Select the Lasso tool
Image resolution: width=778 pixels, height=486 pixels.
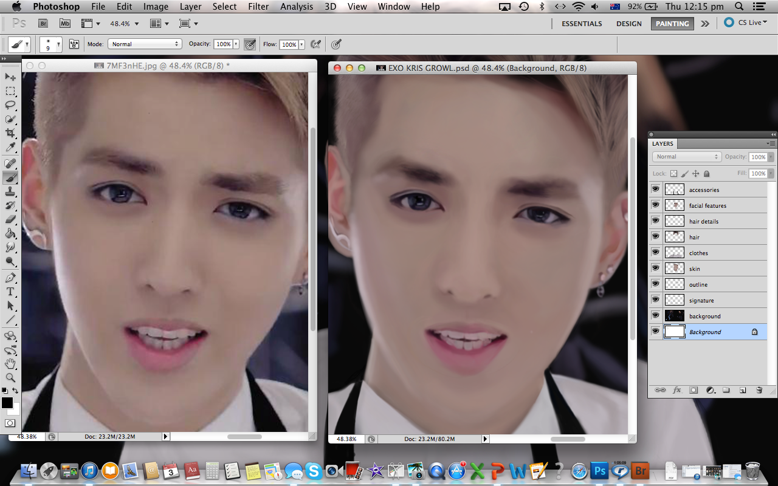(x=10, y=105)
